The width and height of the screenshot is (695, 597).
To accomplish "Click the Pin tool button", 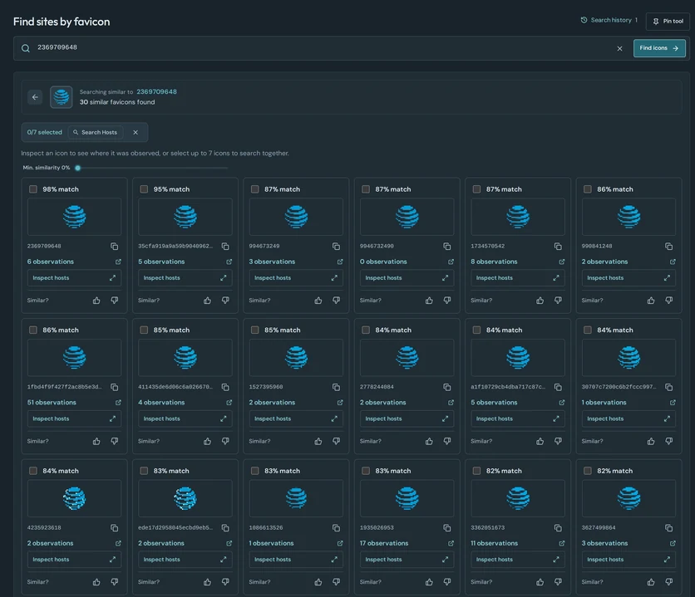I will [668, 22].
